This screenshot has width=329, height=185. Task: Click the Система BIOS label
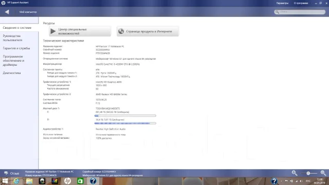tap(50, 103)
